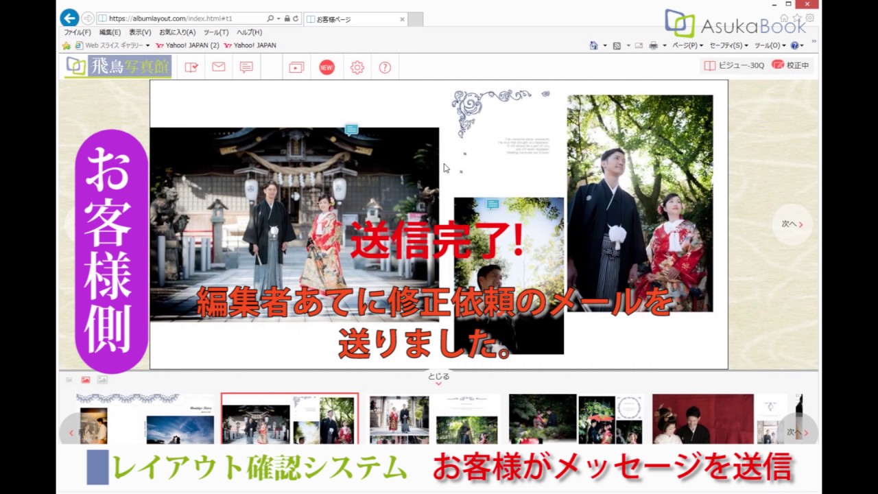Open the settings gear in the album toolbar
This screenshot has width=878, height=494.
click(x=357, y=67)
